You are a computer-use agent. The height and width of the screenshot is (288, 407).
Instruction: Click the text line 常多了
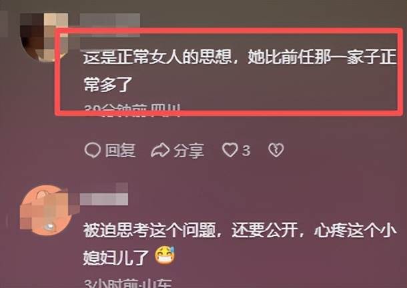108,84
